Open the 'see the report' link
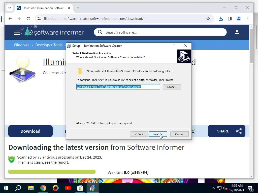The image size is (258, 193). coord(56,162)
